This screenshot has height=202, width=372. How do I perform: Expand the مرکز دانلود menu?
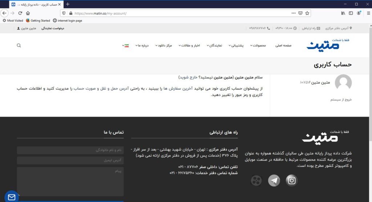163,45
